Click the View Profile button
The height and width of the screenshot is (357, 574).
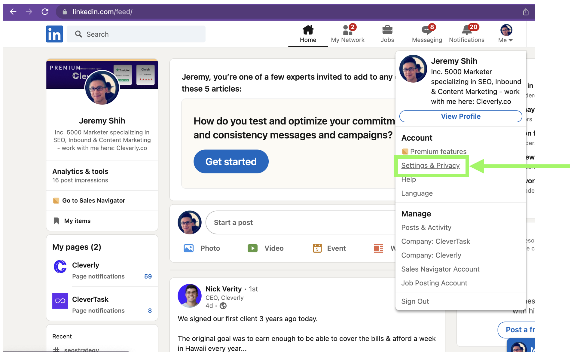click(x=460, y=116)
